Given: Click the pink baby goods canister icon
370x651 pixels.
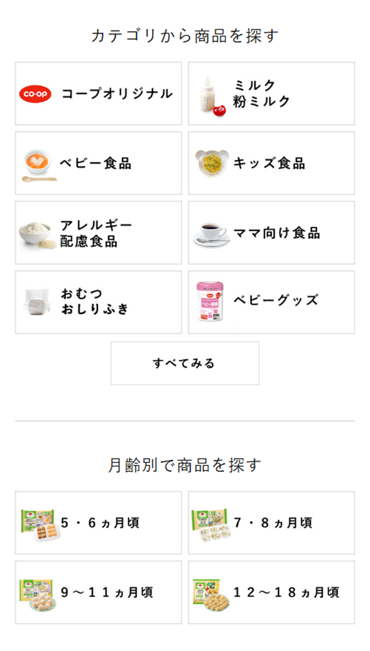Looking at the screenshot, I should pyautogui.click(x=210, y=302).
